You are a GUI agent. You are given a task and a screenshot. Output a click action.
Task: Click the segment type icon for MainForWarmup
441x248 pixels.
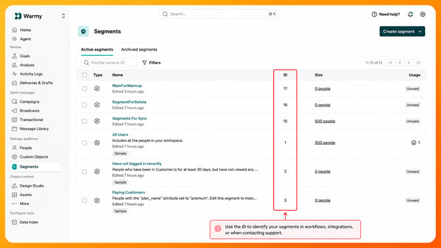pos(97,88)
